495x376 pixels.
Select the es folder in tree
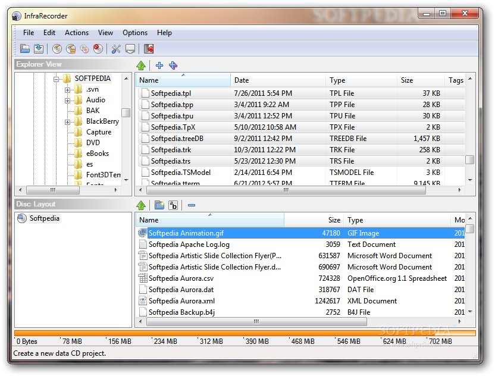(x=90, y=164)
